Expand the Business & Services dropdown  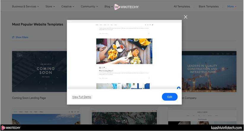25,7
